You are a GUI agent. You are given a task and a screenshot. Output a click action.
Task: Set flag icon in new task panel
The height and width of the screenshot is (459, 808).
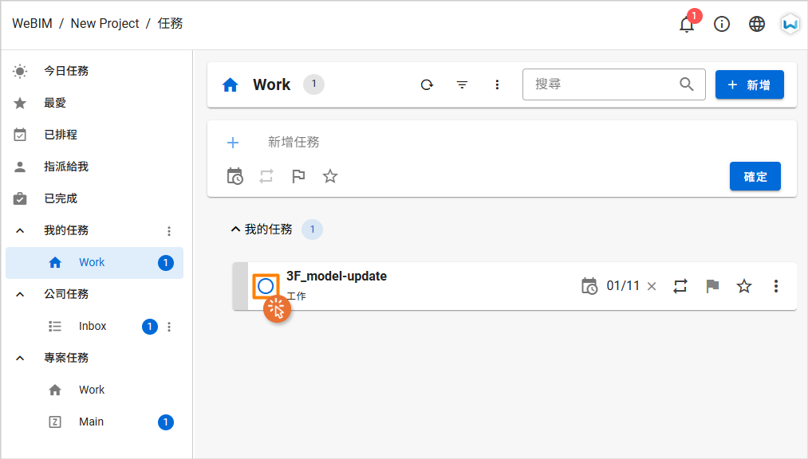coord(298,176)
